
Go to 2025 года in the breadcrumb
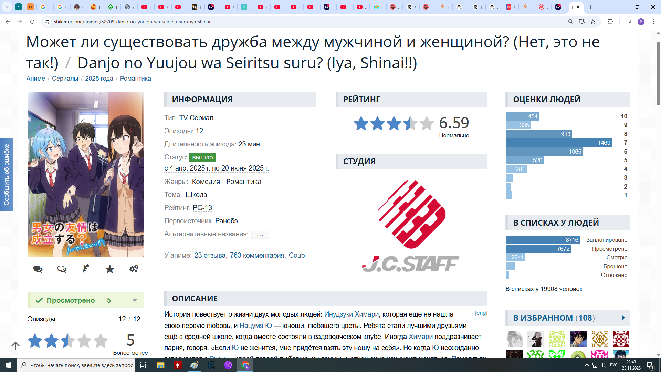pos(99,79)
